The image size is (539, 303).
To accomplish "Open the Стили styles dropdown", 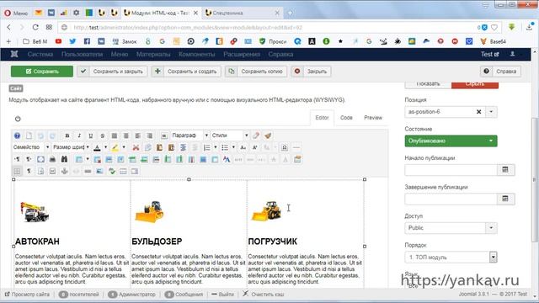I will 230,136.
